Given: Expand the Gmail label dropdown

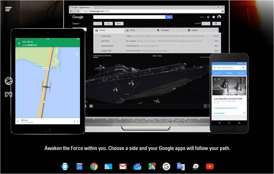Looking at the screenshot, I should pos(76,23).
